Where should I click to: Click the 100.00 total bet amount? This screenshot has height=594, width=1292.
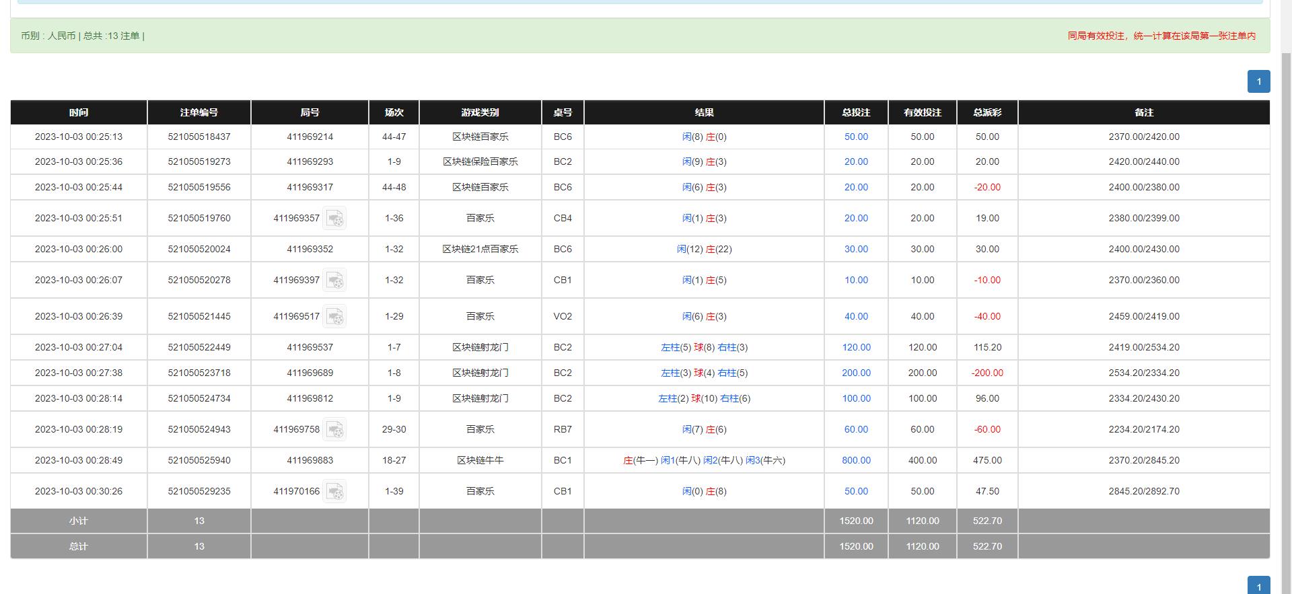click(x=856, y=398)
